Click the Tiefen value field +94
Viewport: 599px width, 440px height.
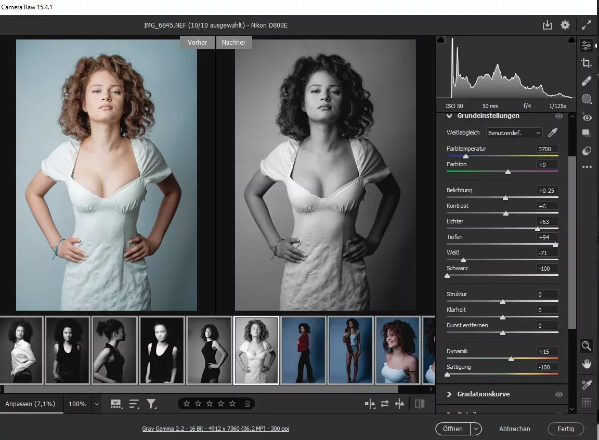point(547,237)
